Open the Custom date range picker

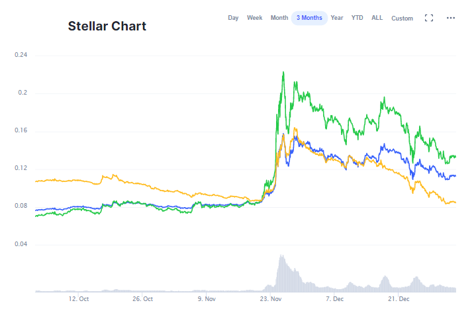click(402, 18)
